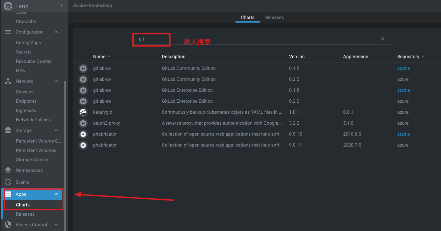Click the Configuration list icon
This screenshot has height=231, width=441.
click(x=8, y=32)
